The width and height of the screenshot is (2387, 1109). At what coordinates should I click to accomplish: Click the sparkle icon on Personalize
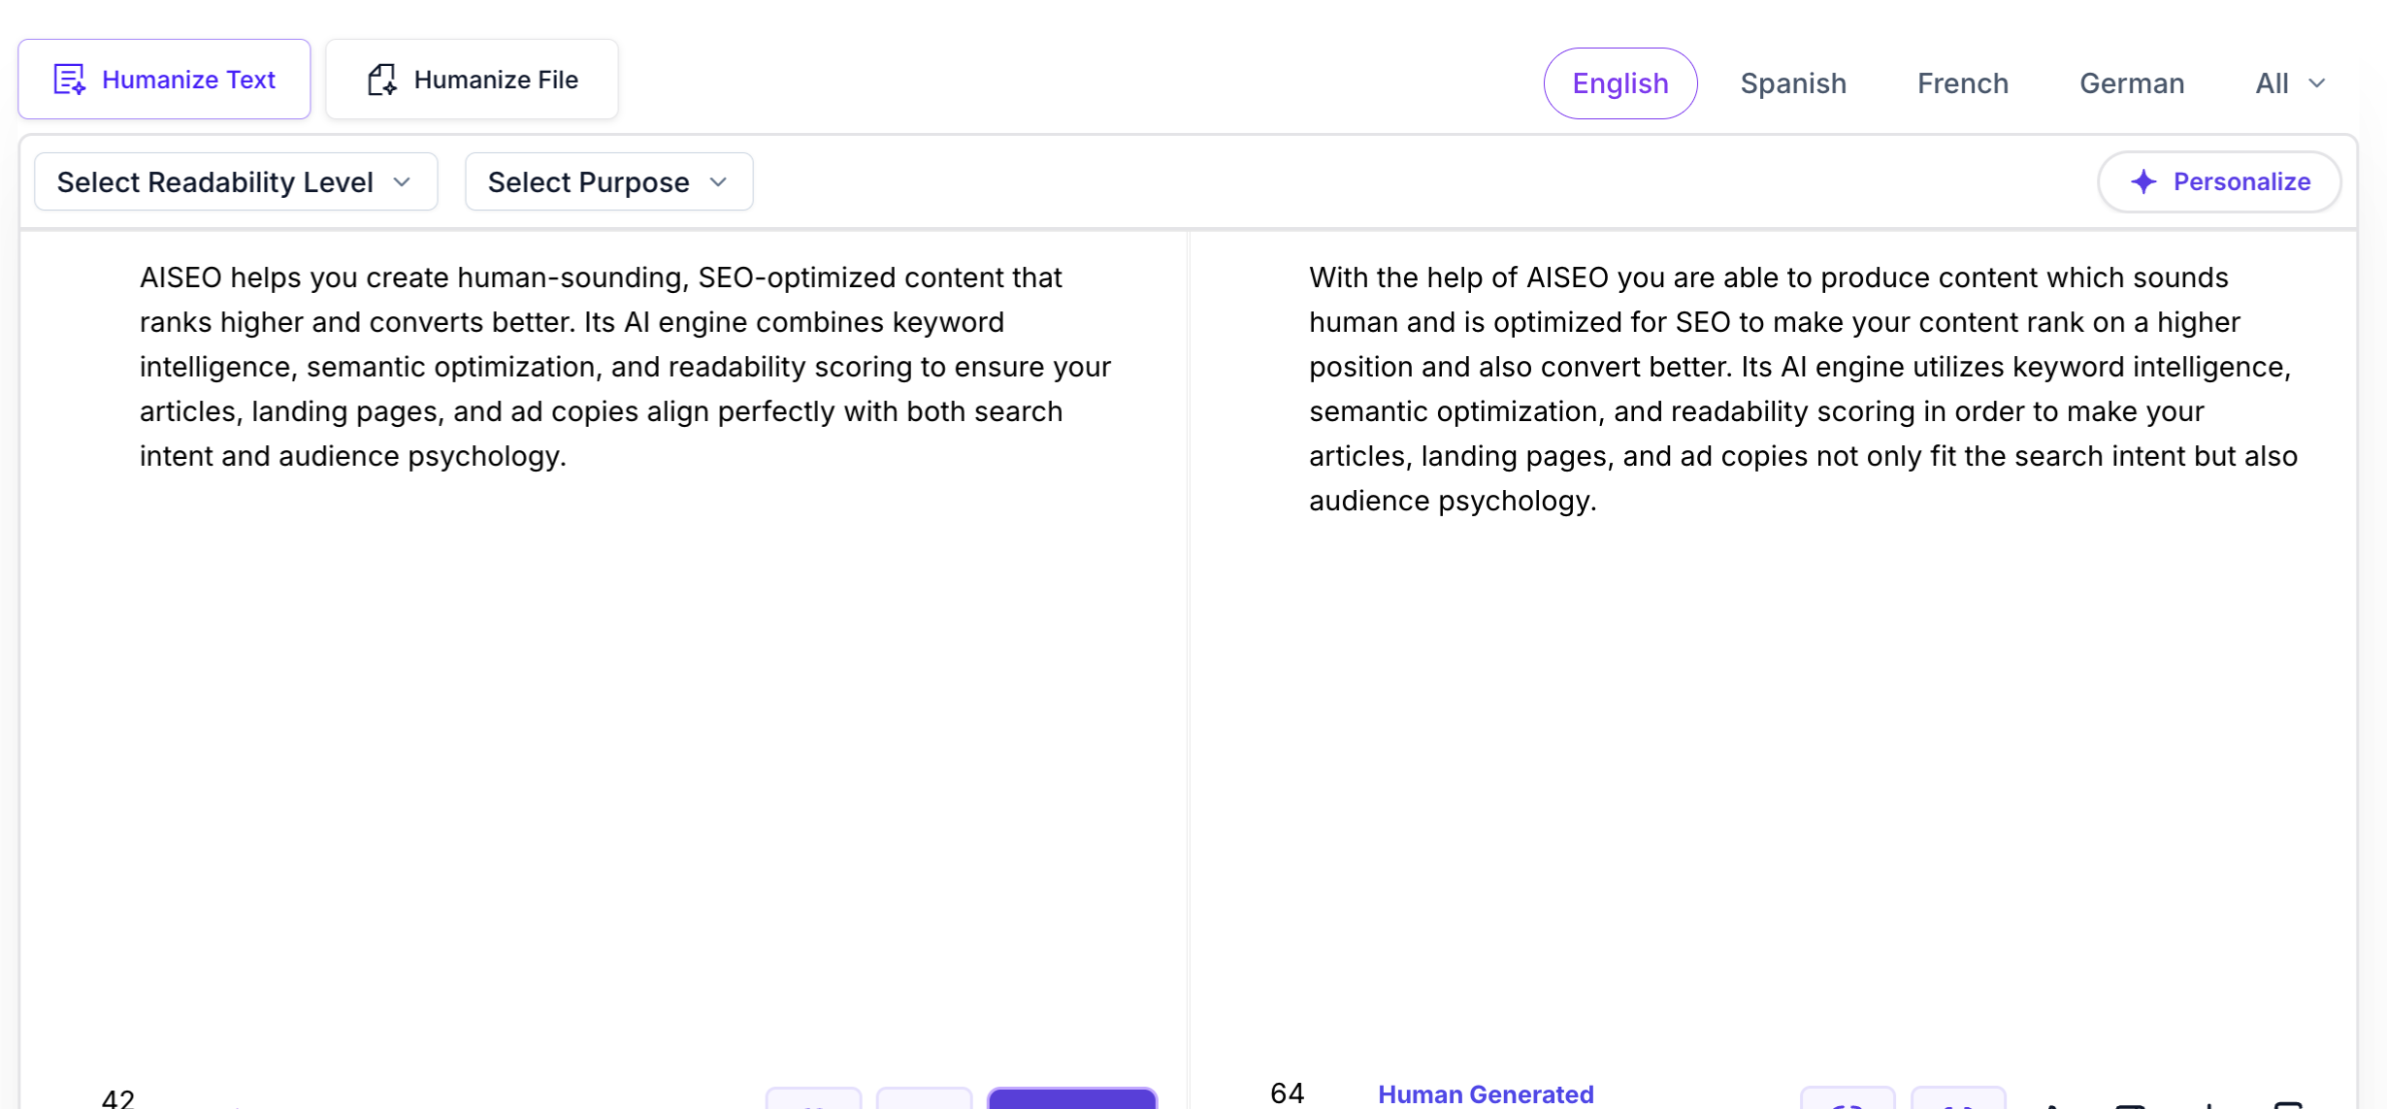tap(2143, 181)
